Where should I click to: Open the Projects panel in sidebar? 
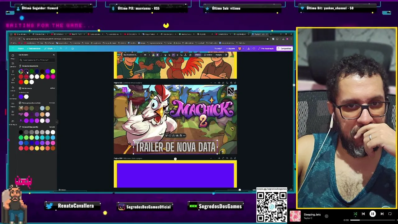pyautogui.click(x=13, y=105)
